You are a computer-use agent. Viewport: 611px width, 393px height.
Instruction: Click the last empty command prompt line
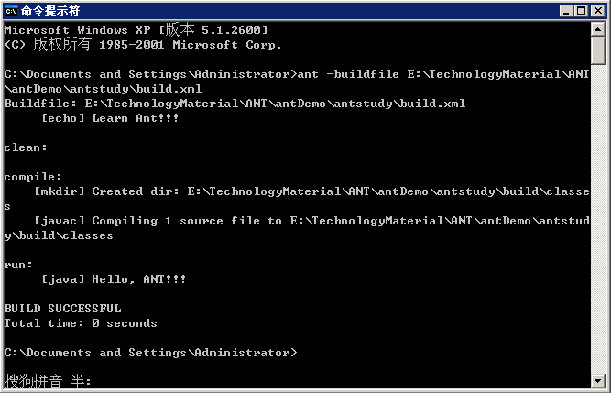point(150,353)
